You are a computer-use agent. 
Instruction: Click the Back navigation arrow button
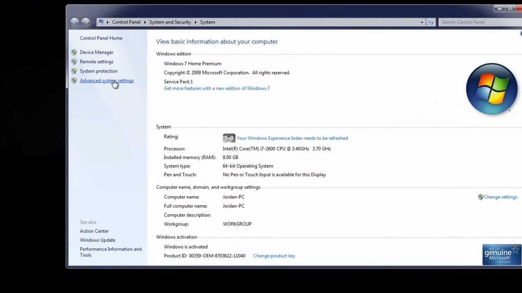[x=75, y=22]
